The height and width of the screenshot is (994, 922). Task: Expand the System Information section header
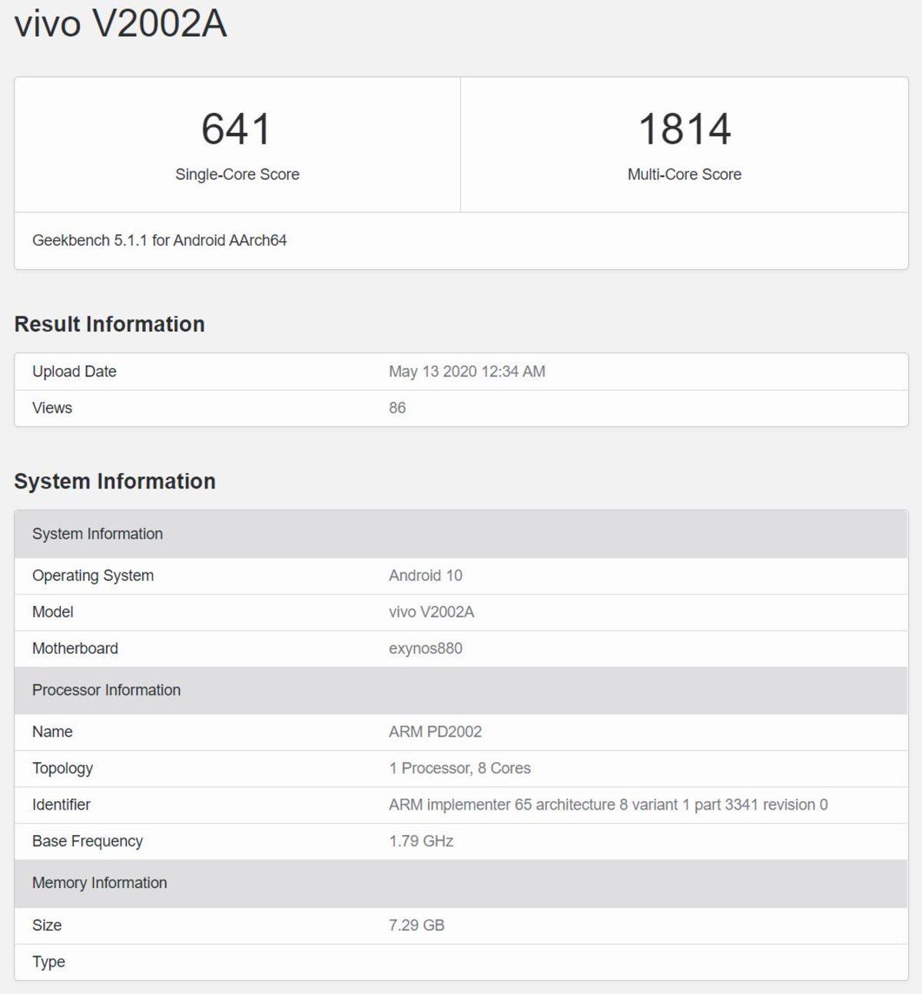point(98,533)
